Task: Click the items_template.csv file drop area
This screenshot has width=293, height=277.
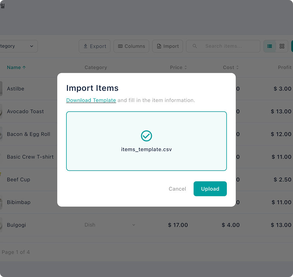Action: point(146,141)
